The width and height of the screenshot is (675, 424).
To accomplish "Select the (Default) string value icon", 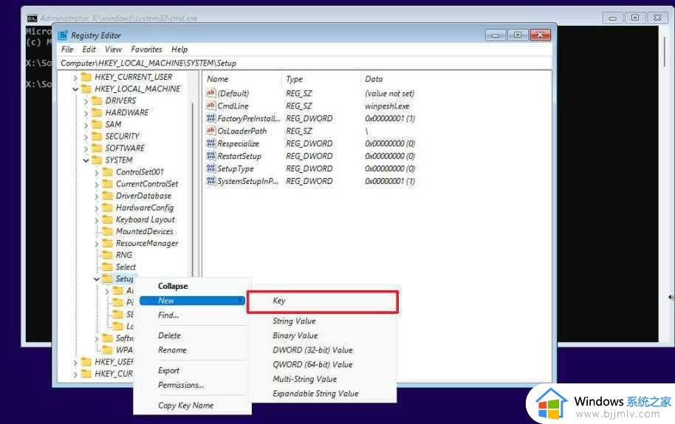I will click(x=211, y=93).
